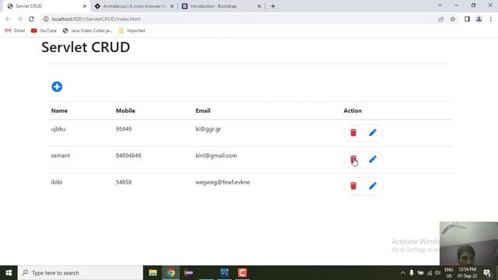
Task: Click the Email column header
Action: [x=203, y=110]
